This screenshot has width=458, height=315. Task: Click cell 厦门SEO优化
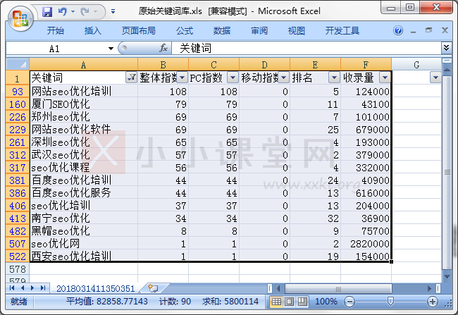click(x=84, y=104)
